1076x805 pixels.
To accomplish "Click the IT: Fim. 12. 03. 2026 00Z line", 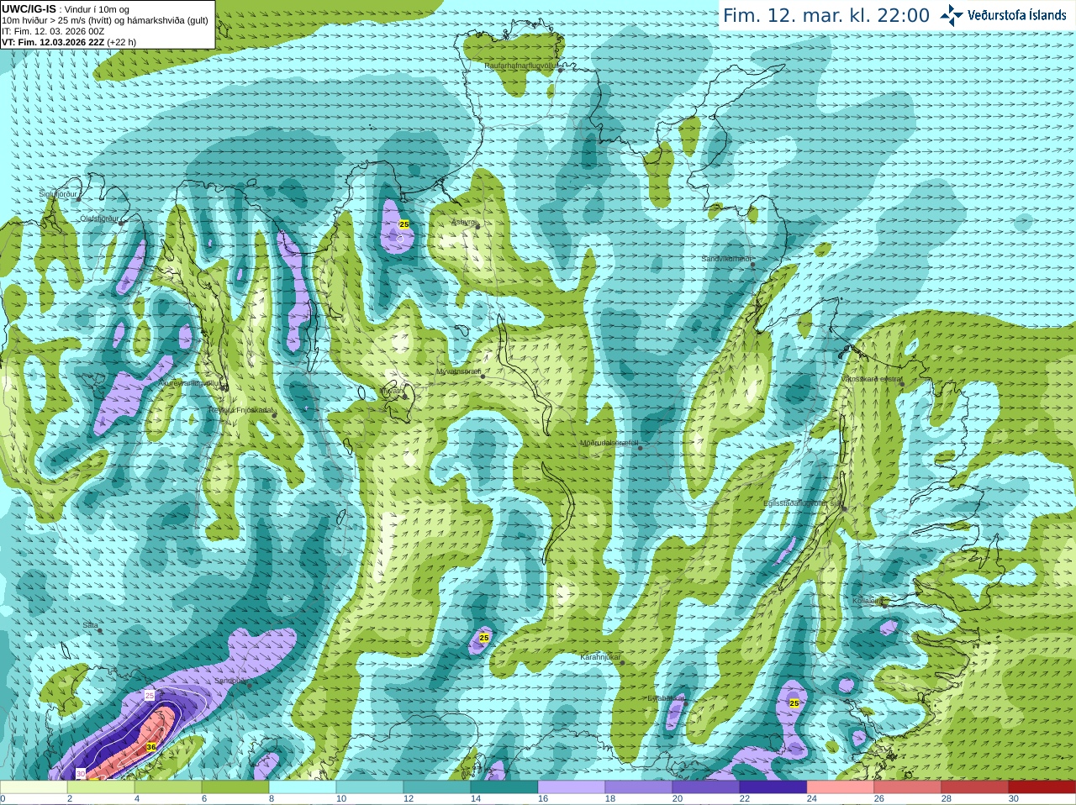I will tap(53, 31).
